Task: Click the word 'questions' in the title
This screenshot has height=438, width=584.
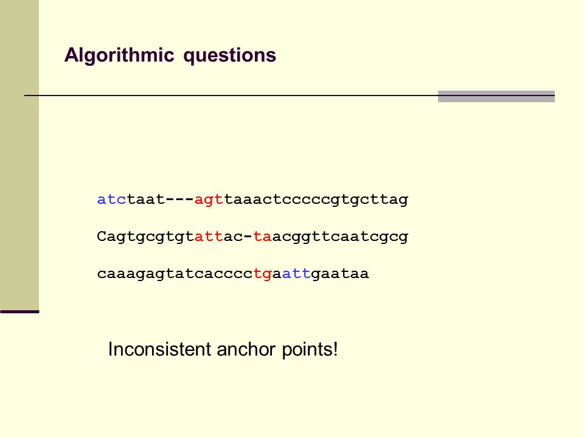Action: point(230,56)
